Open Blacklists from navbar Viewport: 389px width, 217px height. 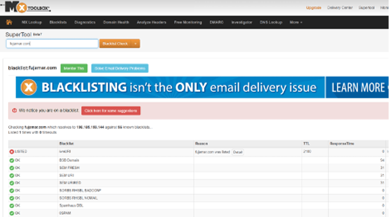click(x=58, y=22)
